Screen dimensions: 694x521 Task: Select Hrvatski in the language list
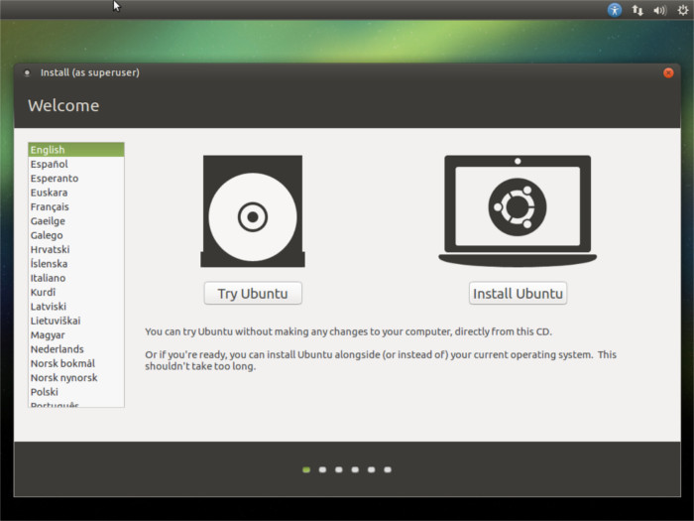76,249
